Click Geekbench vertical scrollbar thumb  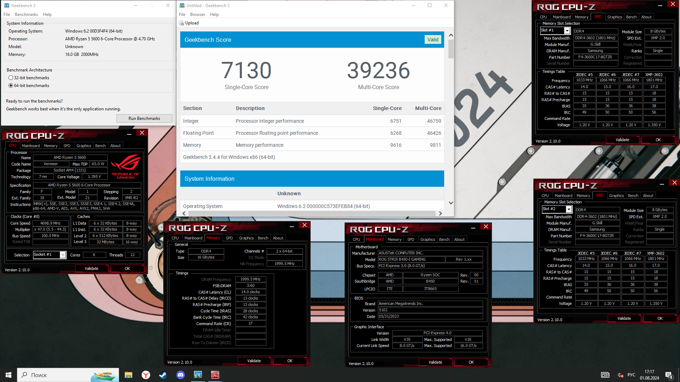click(x=451, y=49)
